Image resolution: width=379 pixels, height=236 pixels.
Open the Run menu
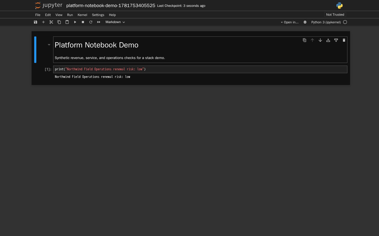[x=70, y=15]
